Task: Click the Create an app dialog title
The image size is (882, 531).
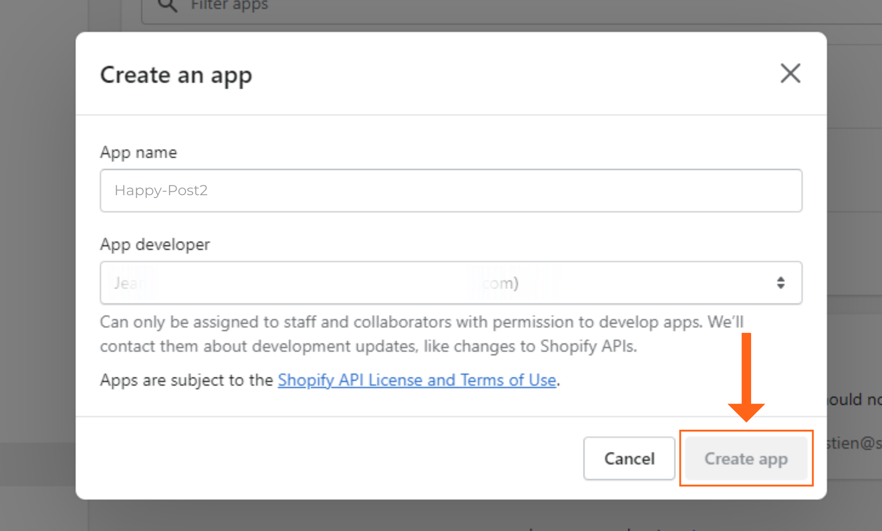Action: tap(176, 75)
